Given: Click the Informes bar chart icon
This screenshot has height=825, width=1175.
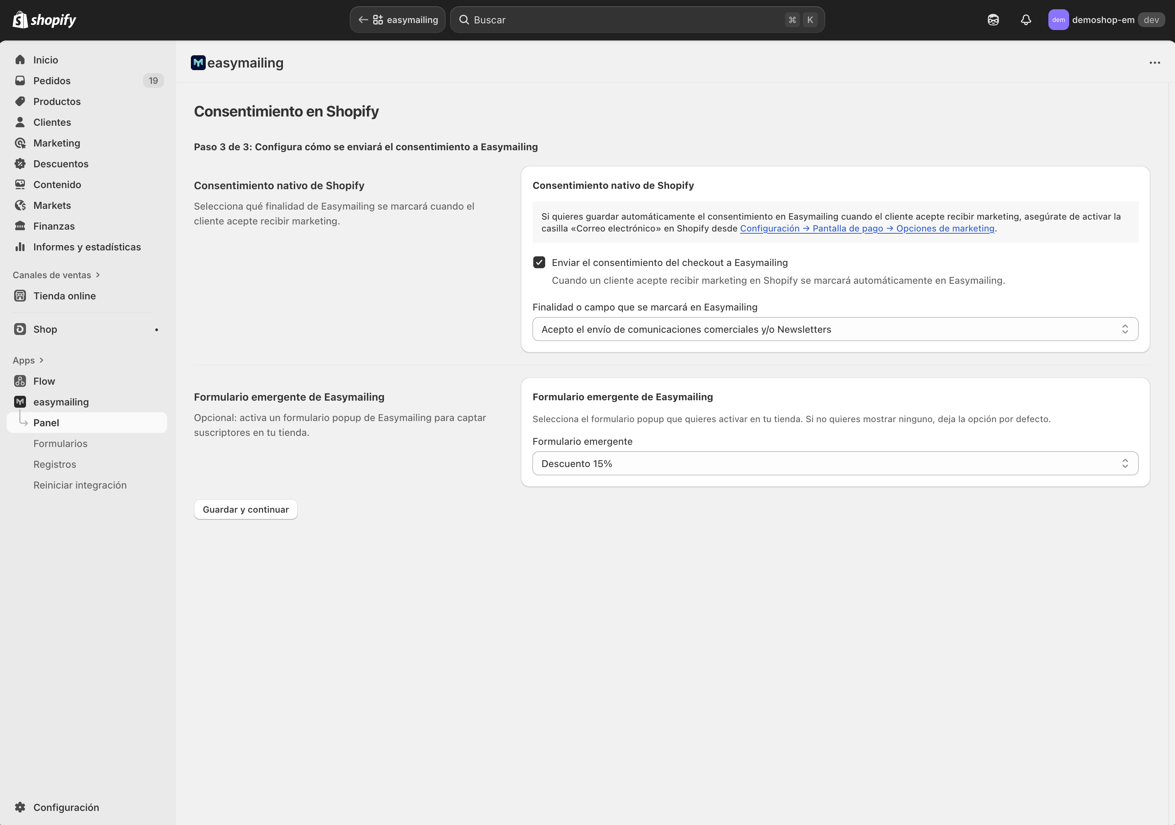Looking at the screenshot, I should click(20, 247).
